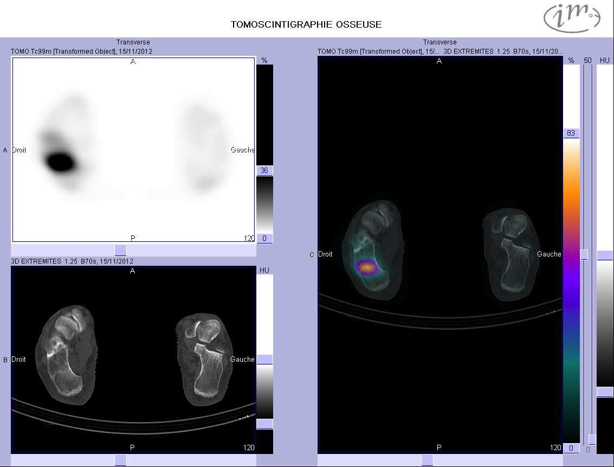Viewport: 614px width, 467px height.
Task: Click the Droit label in CT panel B
Action: coord(18,359)
